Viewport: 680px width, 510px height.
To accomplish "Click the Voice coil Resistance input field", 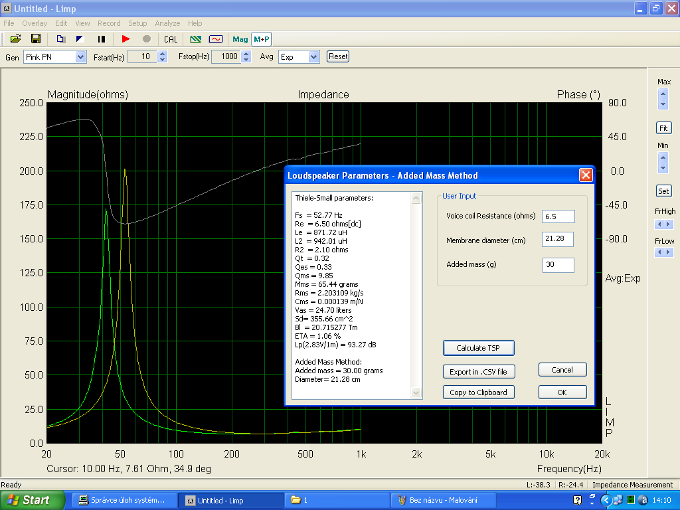I will 558,216.
